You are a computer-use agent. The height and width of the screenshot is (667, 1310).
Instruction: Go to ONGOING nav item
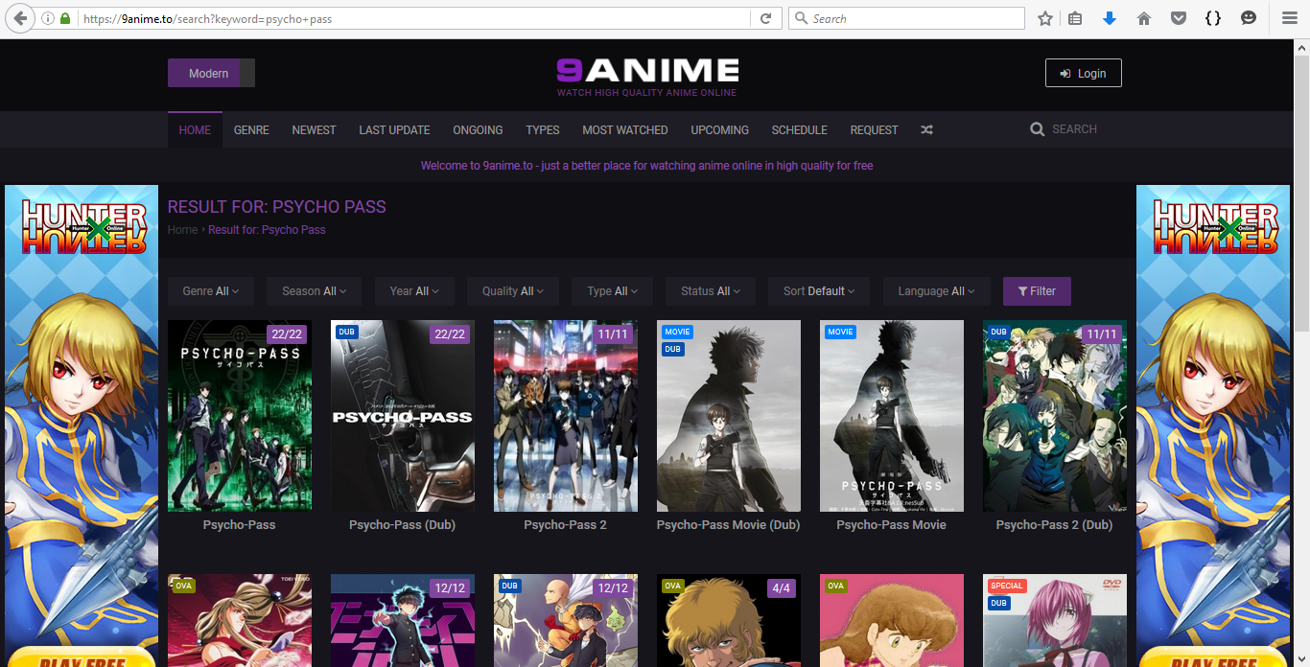pyautogui.click(x=478, y=129)
